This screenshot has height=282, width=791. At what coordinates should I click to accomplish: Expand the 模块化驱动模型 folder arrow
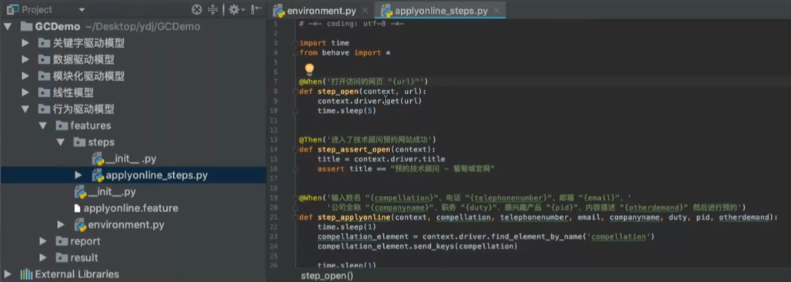(x=25, y=77)
